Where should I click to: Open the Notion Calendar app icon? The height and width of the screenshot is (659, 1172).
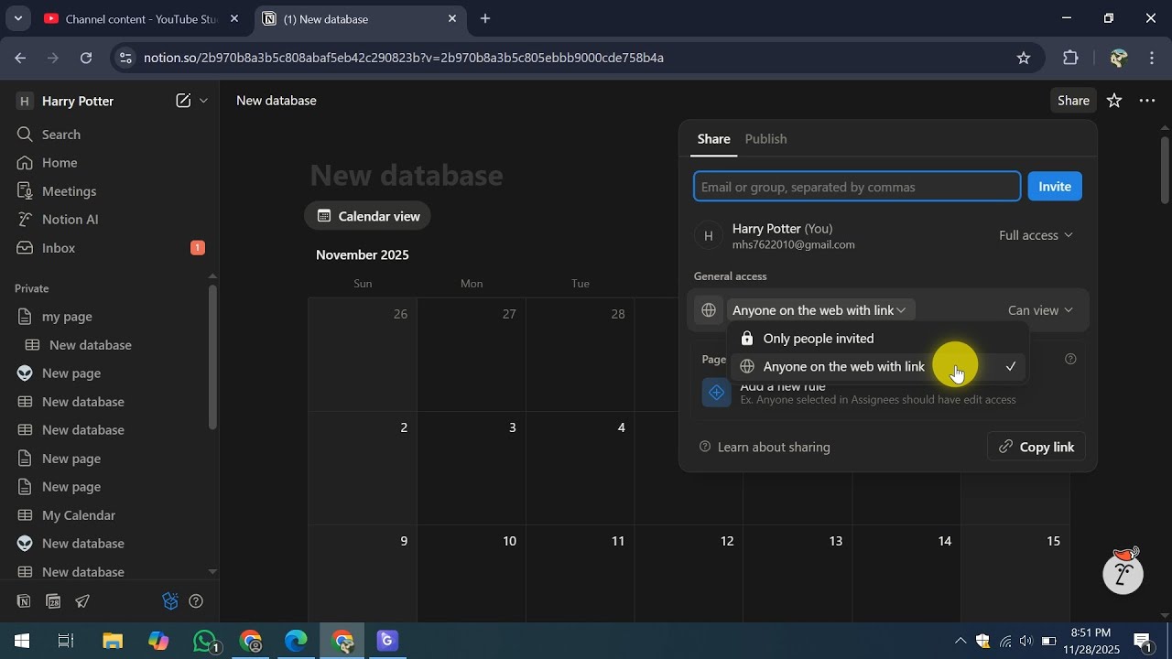pyautogui.click(x=53, y=601)
